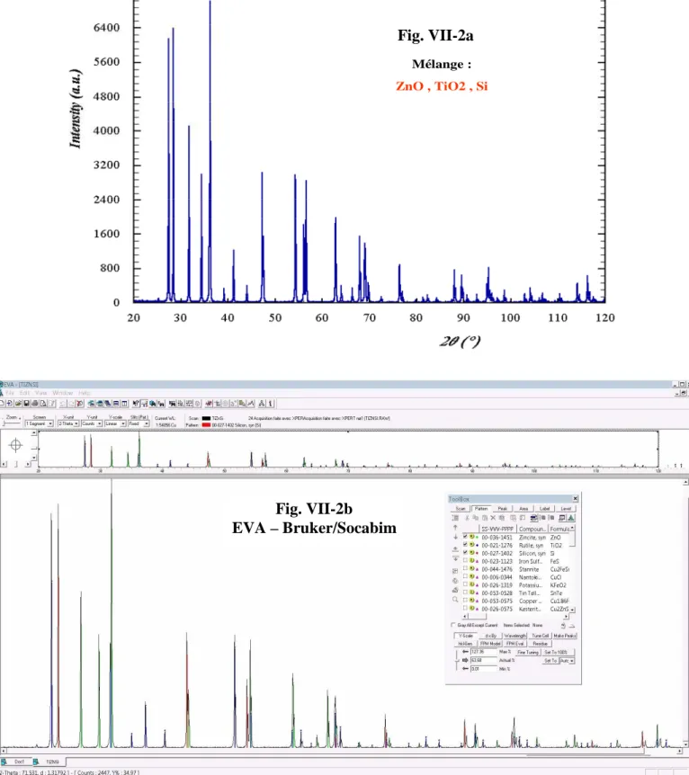Click the Compound column header in ToolBox list
689x775 pixels.
click(x=532, y=529)
